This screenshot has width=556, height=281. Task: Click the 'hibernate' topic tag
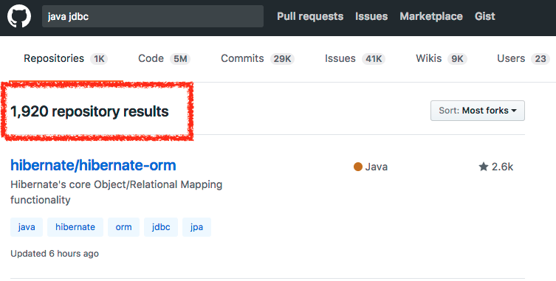[x=75, y=227]
